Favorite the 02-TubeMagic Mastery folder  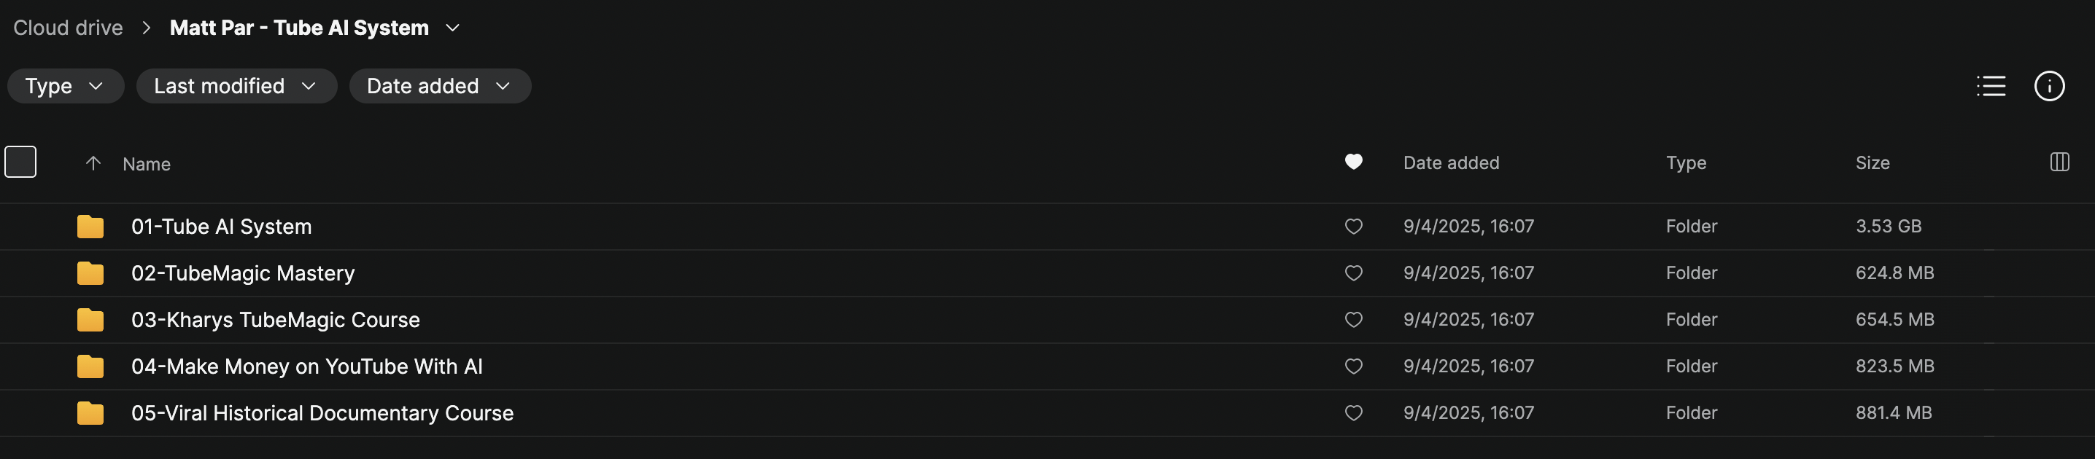1353,273
